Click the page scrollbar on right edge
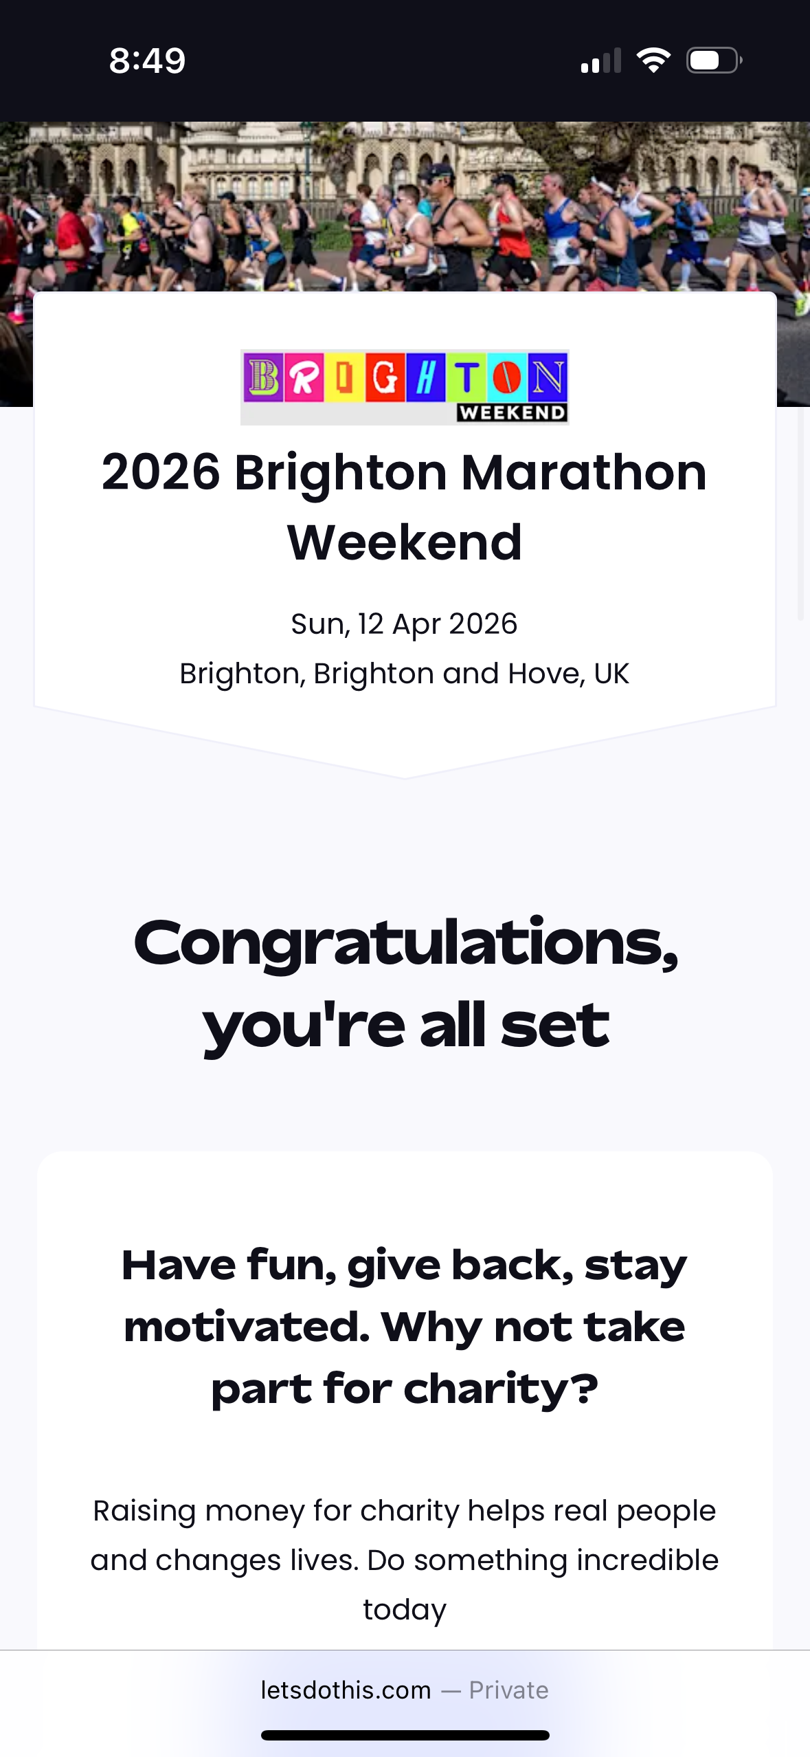The image size is (810, 1757). tap(800, 516)
